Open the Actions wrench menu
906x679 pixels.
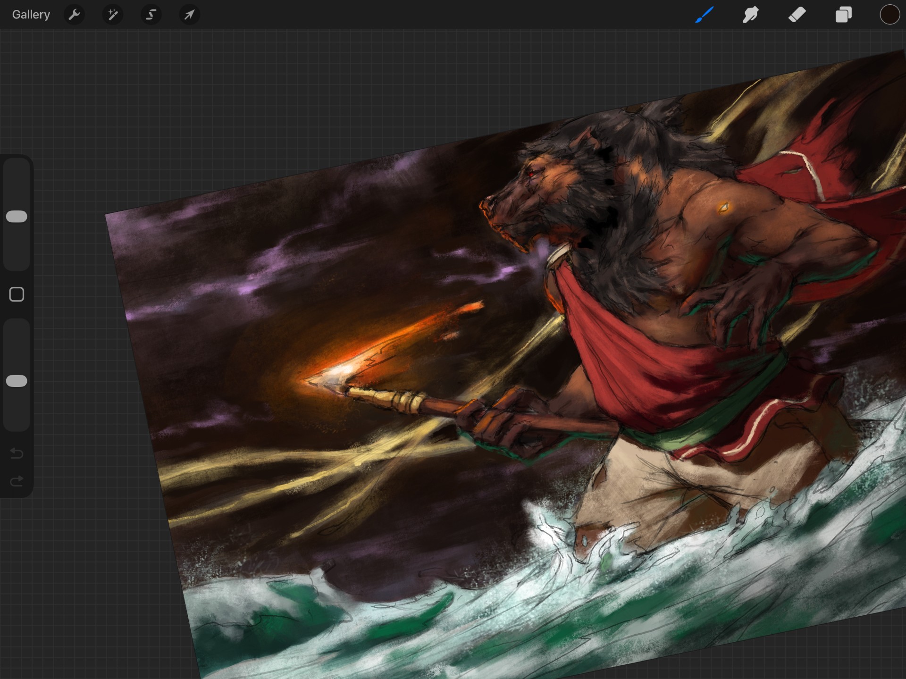pos(74,15)
